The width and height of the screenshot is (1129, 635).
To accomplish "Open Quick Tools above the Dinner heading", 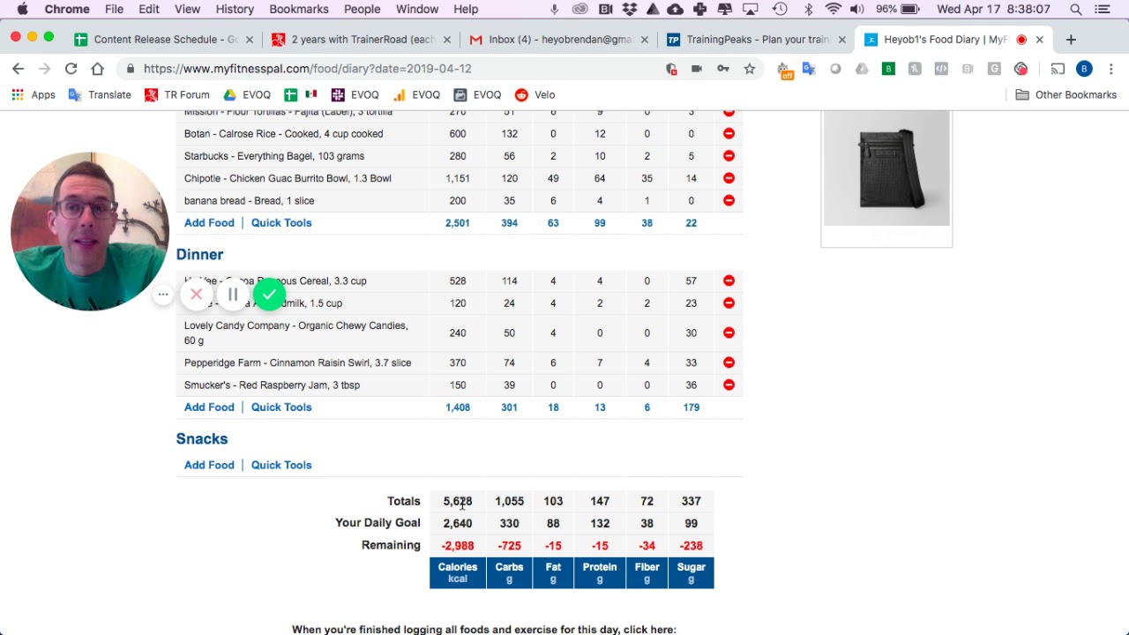I will pyautogui.click(x=281, y=223).
